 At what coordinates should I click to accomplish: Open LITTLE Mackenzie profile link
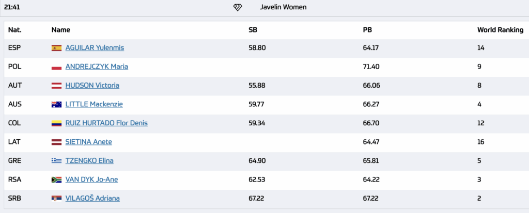pyautogui.click(x=94, y=105)
